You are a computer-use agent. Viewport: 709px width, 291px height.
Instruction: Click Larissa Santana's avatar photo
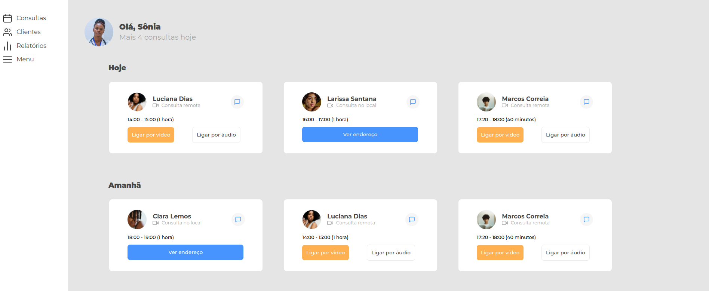[311, 102]
